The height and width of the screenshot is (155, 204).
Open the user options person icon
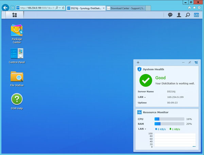point(179,15)
